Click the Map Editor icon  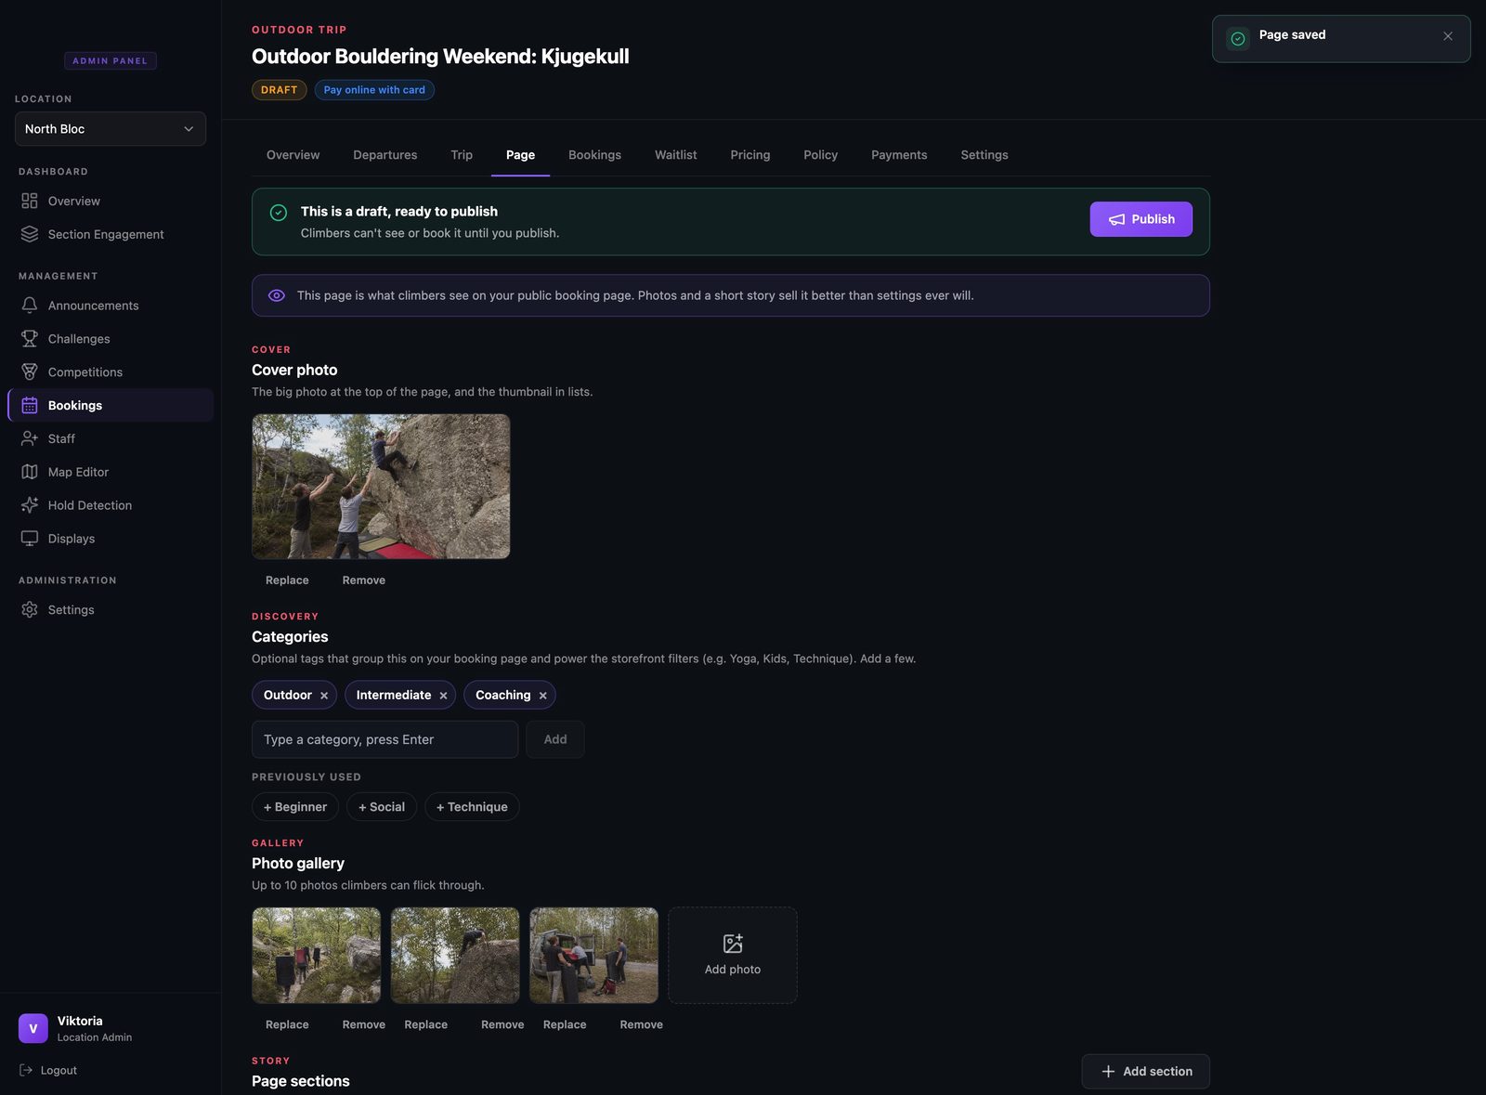tap(30, 472)
